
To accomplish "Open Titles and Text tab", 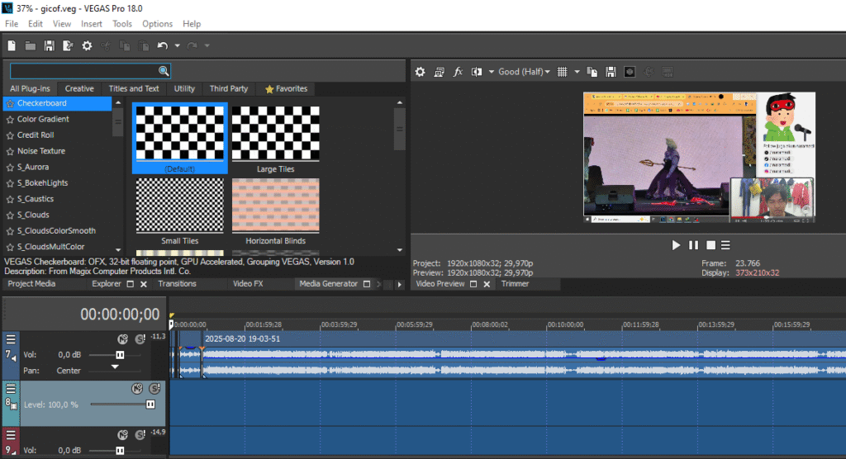I will click(x=134, y=88).
